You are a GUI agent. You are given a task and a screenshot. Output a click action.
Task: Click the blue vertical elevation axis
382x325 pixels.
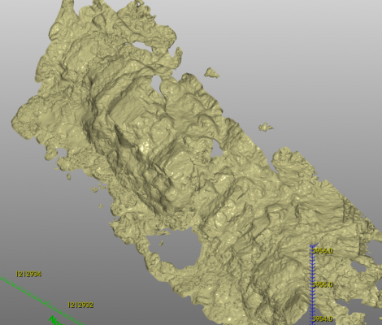click(312, 284)
